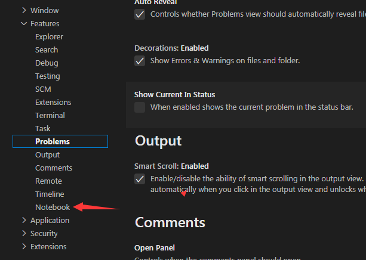Disable Show Errors & Warnings decorations checkbox

(x=140, y=61)
